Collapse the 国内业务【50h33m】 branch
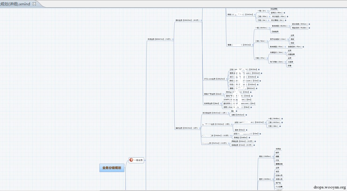This screenshot has height=191, width=347. click(201, 20)
